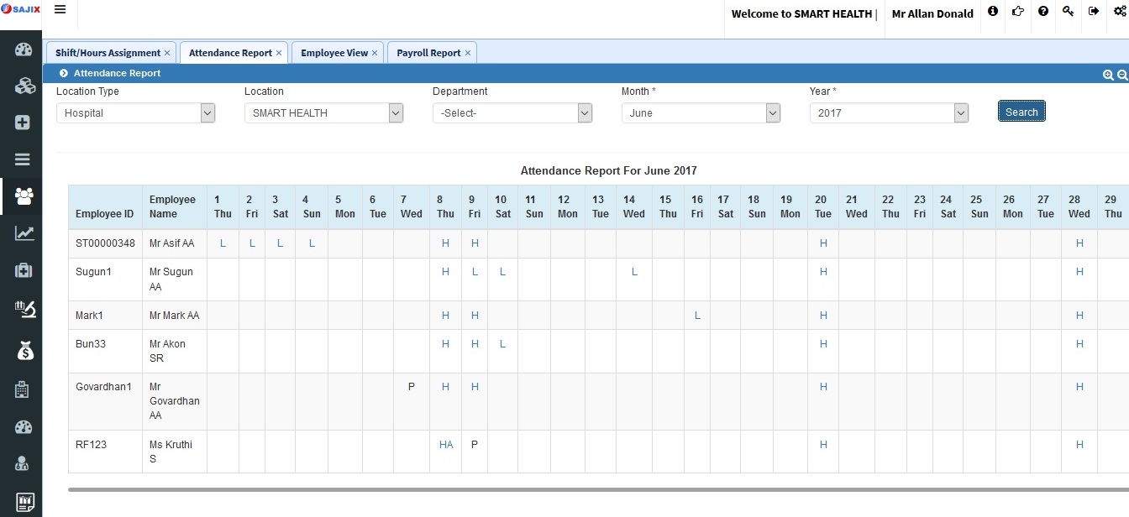Expand the Location Type dropdown
The image size is (1129, 517).
coord(135,112)
